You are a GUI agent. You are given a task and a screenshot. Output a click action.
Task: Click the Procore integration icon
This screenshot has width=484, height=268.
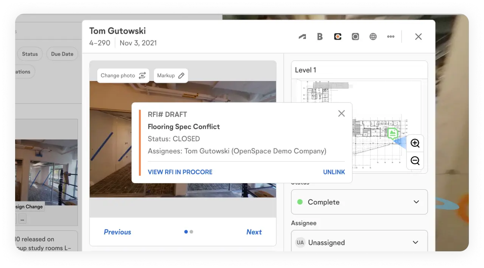338,37
